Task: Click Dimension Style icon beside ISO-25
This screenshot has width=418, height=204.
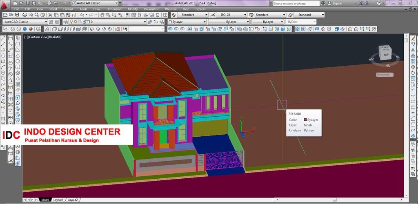Action: tap(213, 15)
